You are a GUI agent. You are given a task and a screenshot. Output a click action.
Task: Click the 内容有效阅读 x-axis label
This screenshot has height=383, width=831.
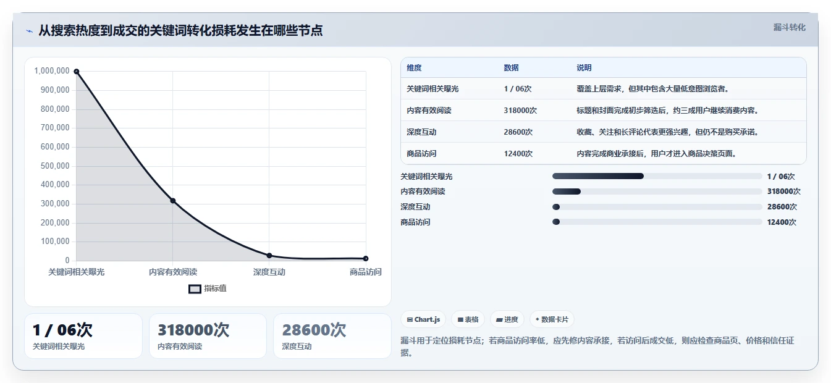click(x=173, y=272)
